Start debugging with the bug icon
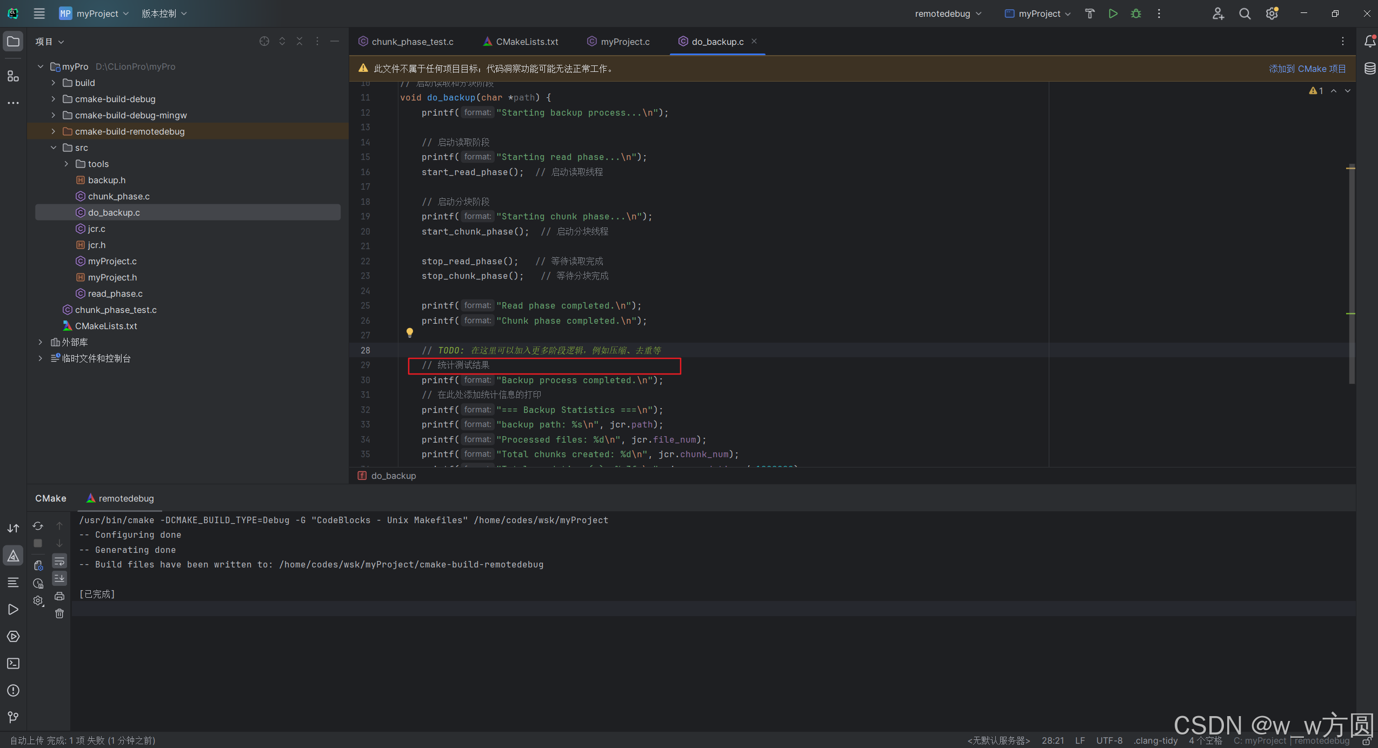Image resolution: width=1378 pixels, height=748 pixels. (x=1136, y=14)
